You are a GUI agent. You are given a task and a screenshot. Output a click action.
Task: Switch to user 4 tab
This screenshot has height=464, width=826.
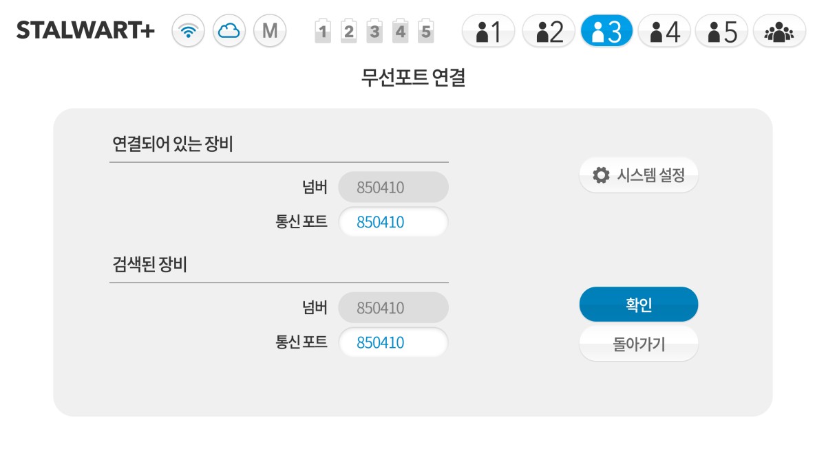click(664, 31)
